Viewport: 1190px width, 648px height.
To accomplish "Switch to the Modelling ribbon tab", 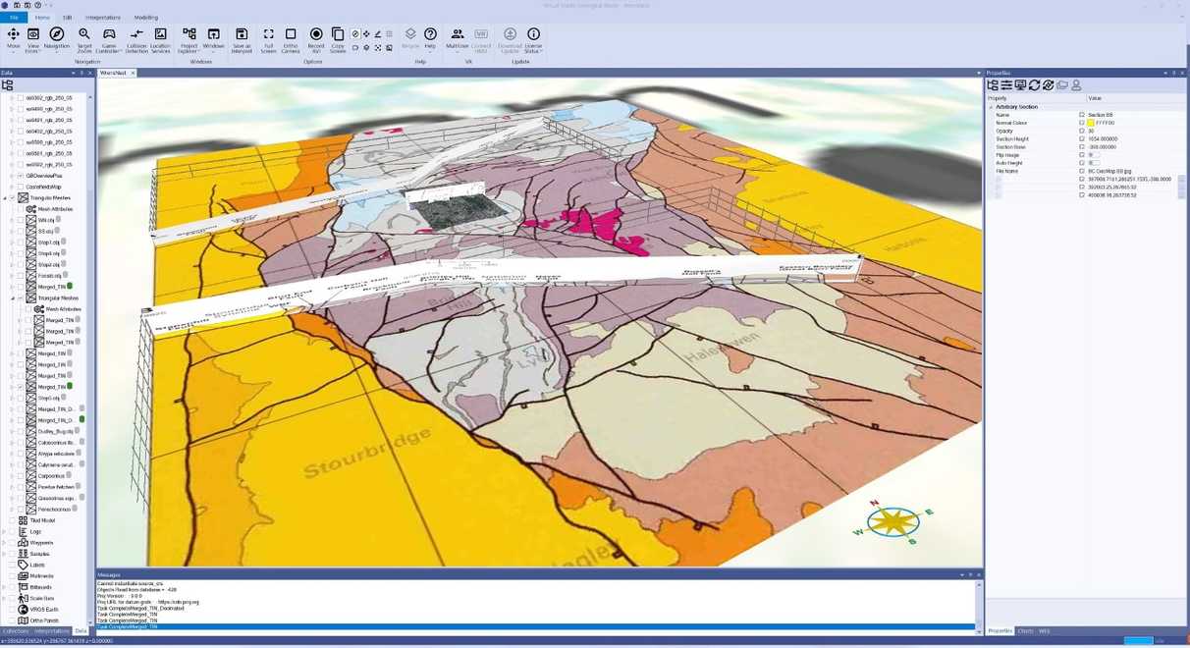I will click(145, 17).
